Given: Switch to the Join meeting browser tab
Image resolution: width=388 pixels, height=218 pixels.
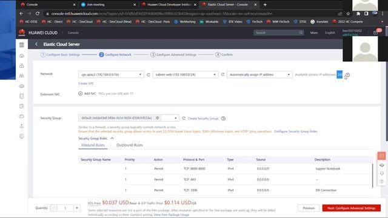Looking at the screenshot, I should point(108,4).
